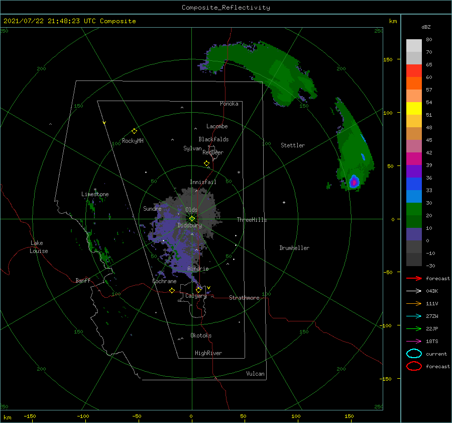Click the Lake Louise label

point(39,247)
